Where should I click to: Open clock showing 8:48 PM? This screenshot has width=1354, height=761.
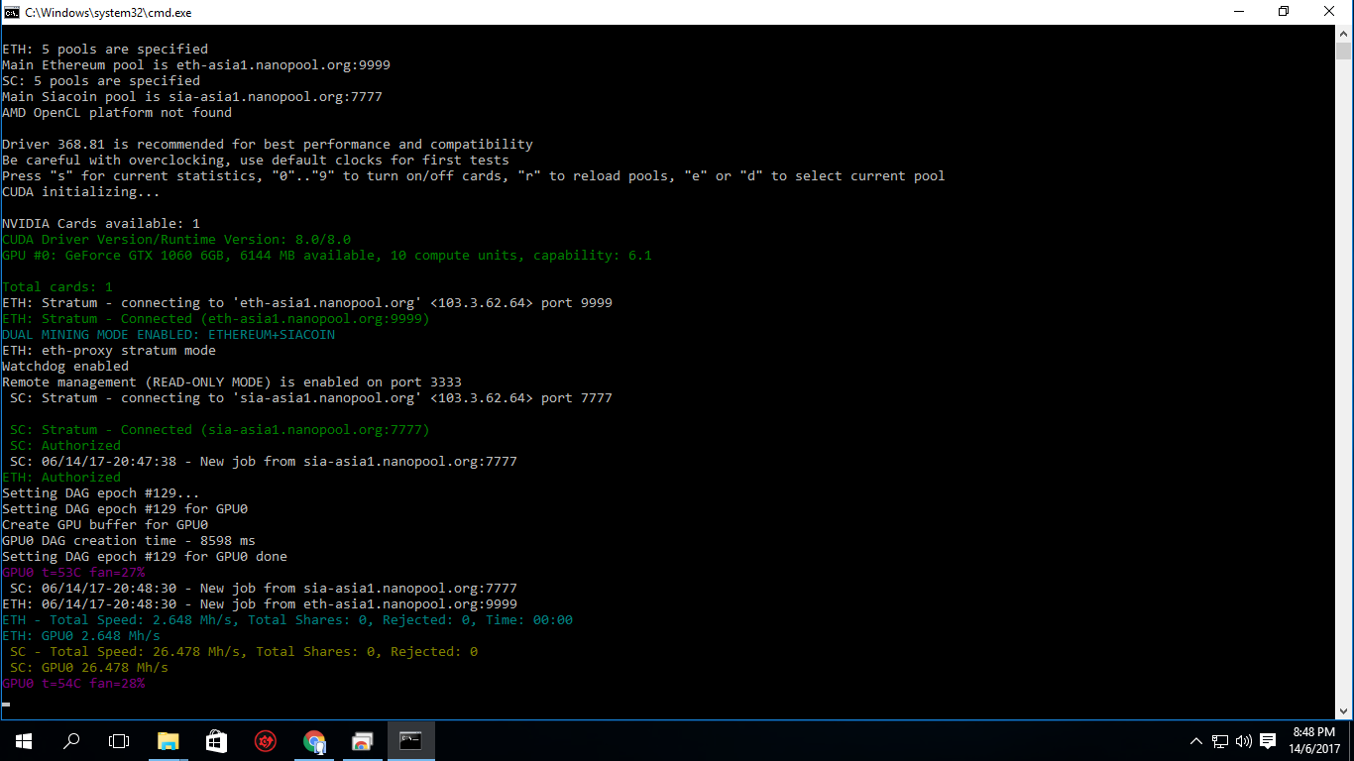(1313, 741)
